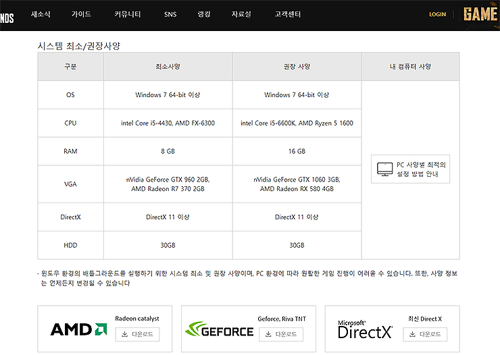
Task: Open the 랭킹 menu
Action: (204, 14)
